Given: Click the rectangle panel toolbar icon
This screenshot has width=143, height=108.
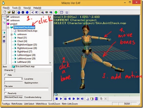Looking at the screenshot, I should pyautogui.click(x=37, y=12).
